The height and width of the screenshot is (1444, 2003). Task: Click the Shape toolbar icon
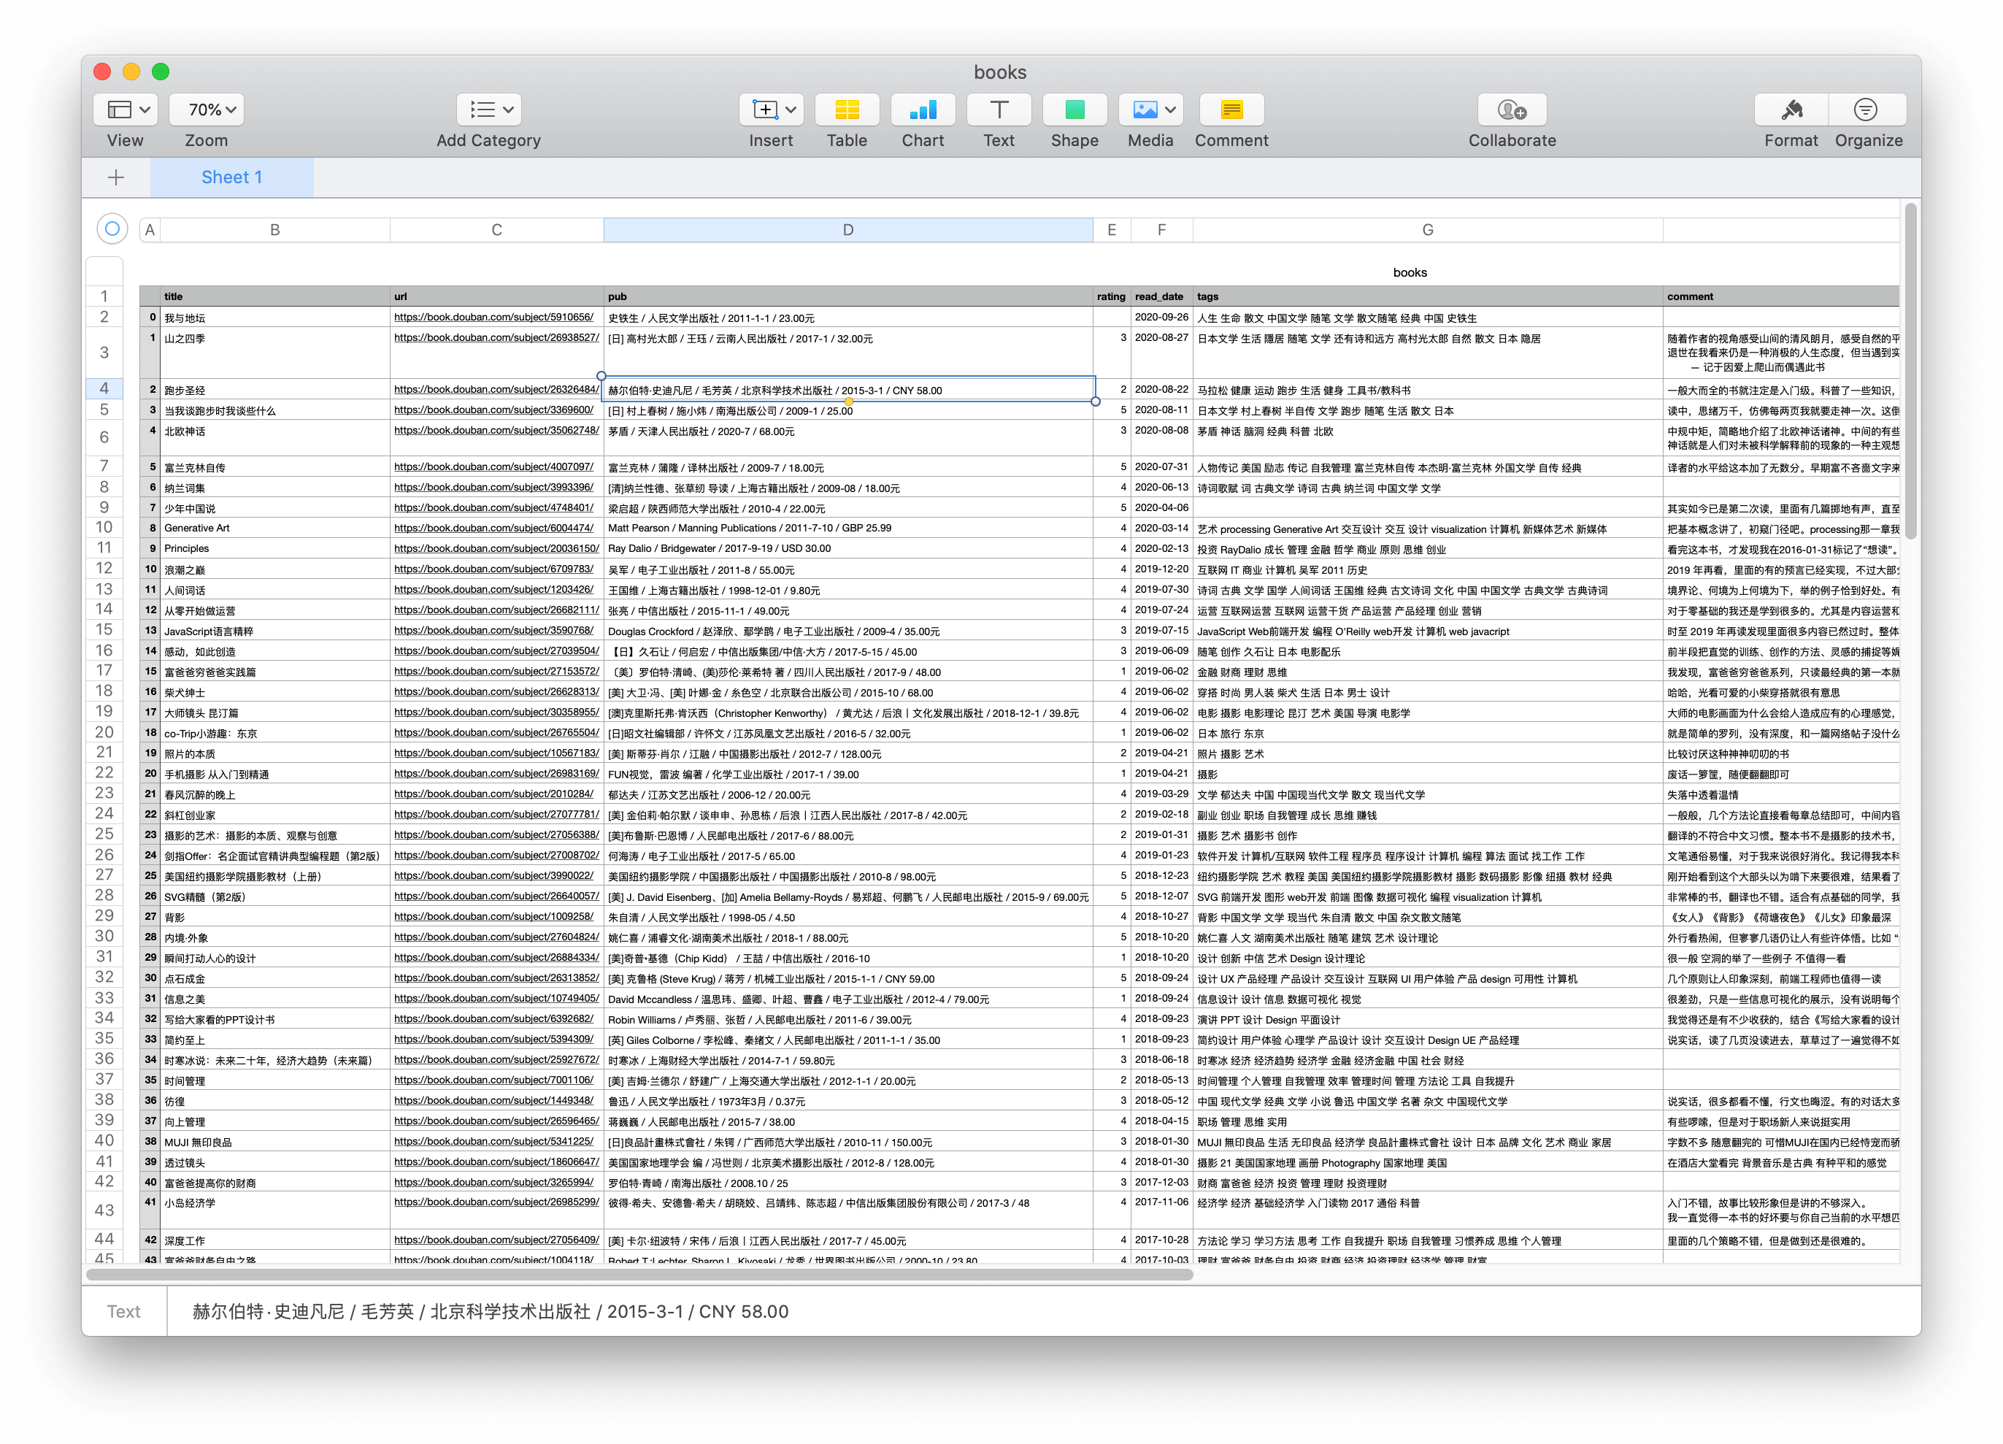tap(1074, 110)
